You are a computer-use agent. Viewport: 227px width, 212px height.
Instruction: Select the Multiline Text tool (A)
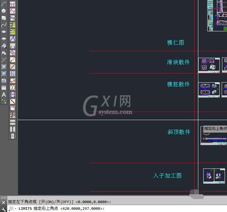coord(4,94)
